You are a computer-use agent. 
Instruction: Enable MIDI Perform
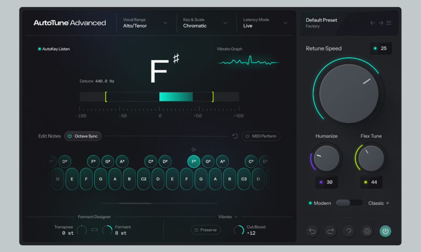point(261,136)
